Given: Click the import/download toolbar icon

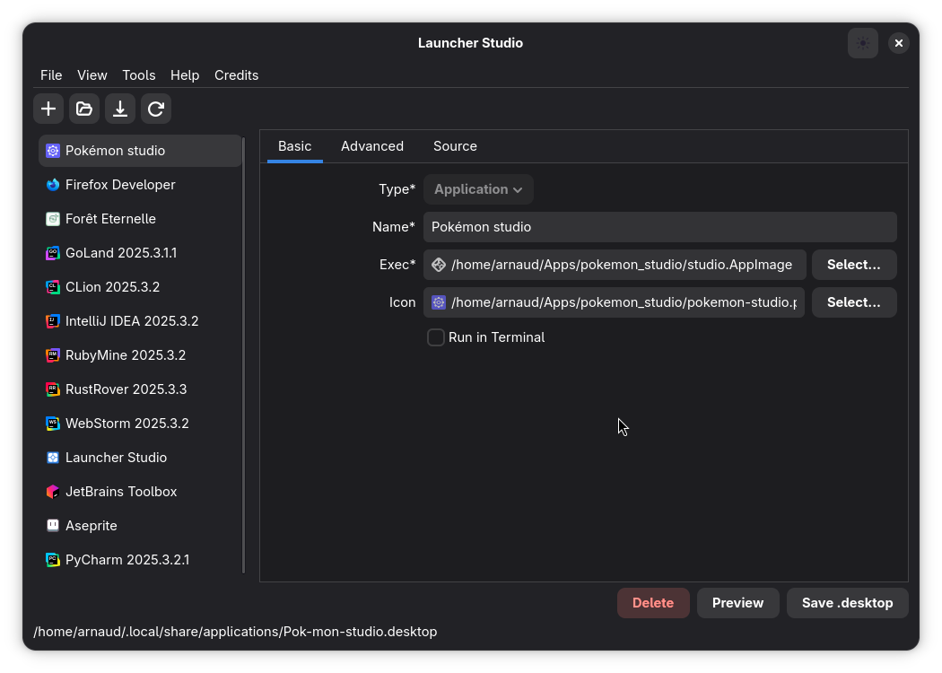Looking at the screenshot, I should (x=119, y=108).
